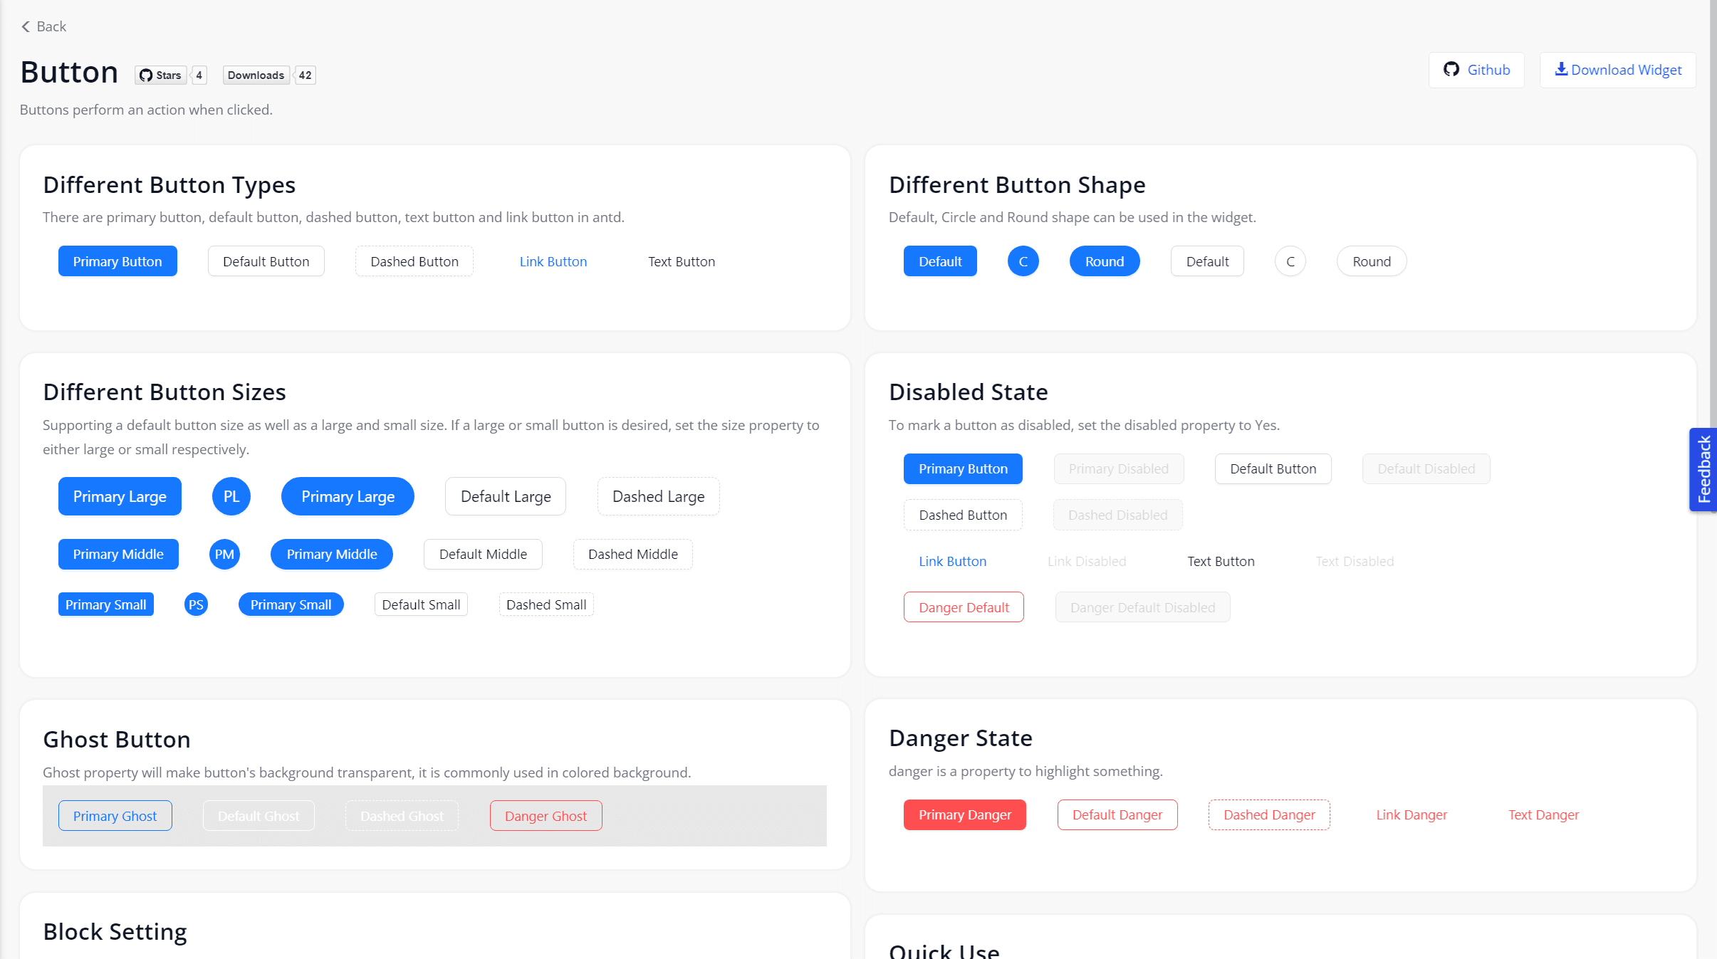Screen dimensions: 1717x959
Task: Click the Primary Danger button
Action: pyautogui.click(x=964, y=814)
